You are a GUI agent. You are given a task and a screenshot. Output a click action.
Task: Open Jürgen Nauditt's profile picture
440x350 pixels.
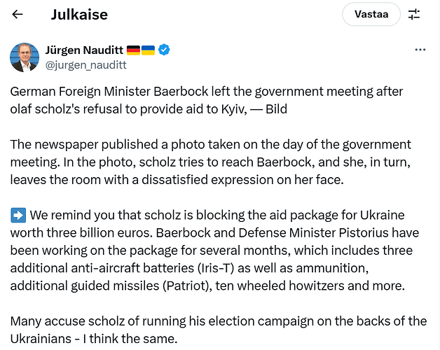coord(25,57)
